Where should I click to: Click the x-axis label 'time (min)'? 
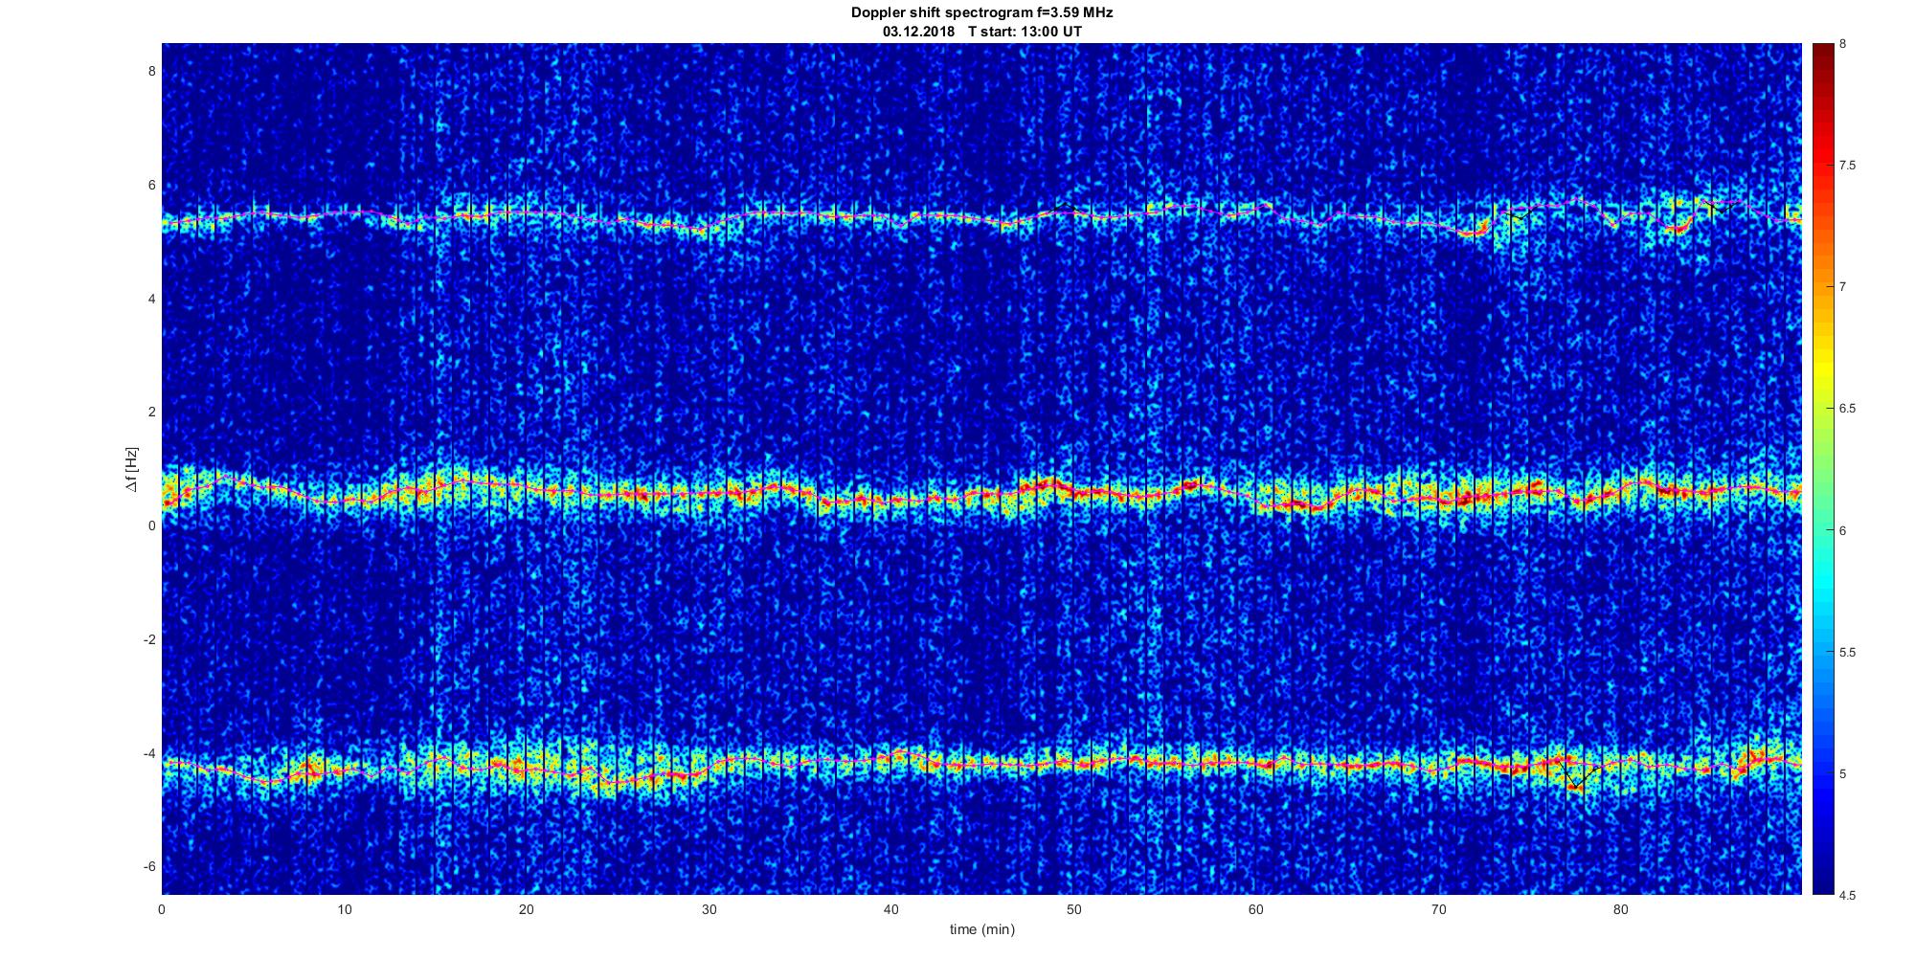(x=981, y=929)
